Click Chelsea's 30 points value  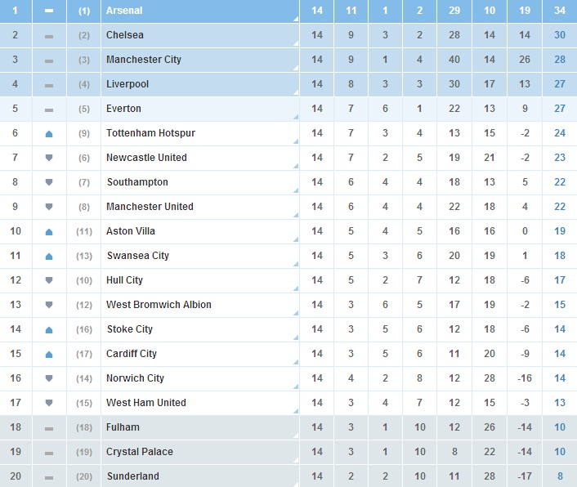point(560,35)
